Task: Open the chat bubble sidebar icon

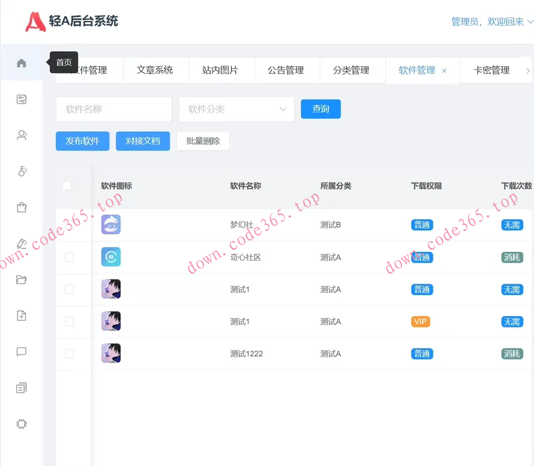Action: tap(22, 351)
